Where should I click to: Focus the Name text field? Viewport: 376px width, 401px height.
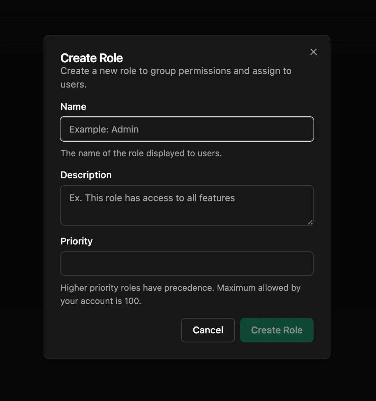coord(187,129)
